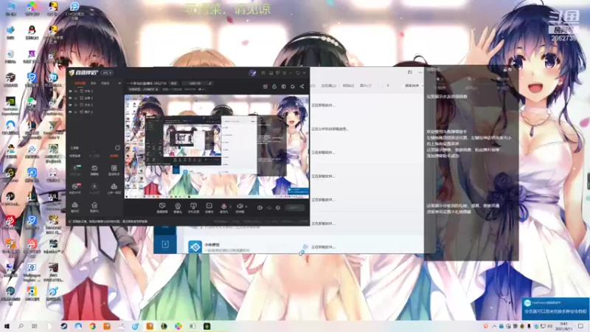Click the microphone icon in streaming toolbar
Screen dimensions: 590x332
(x=224, y=206)
